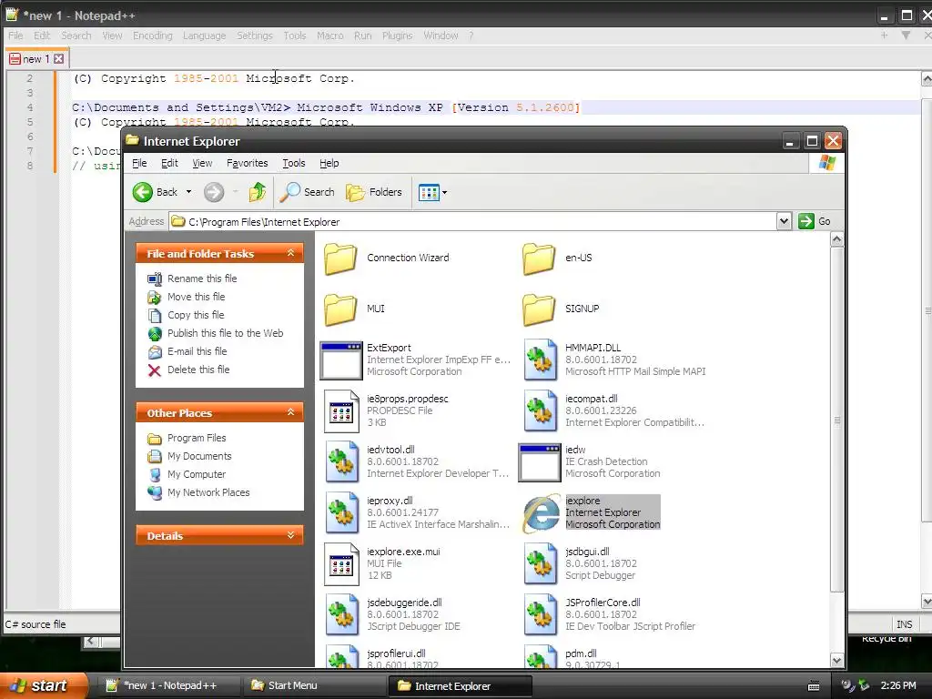Click Rename this file
Viewport: 932px width, 699px height.
click(x=202, y=279)
